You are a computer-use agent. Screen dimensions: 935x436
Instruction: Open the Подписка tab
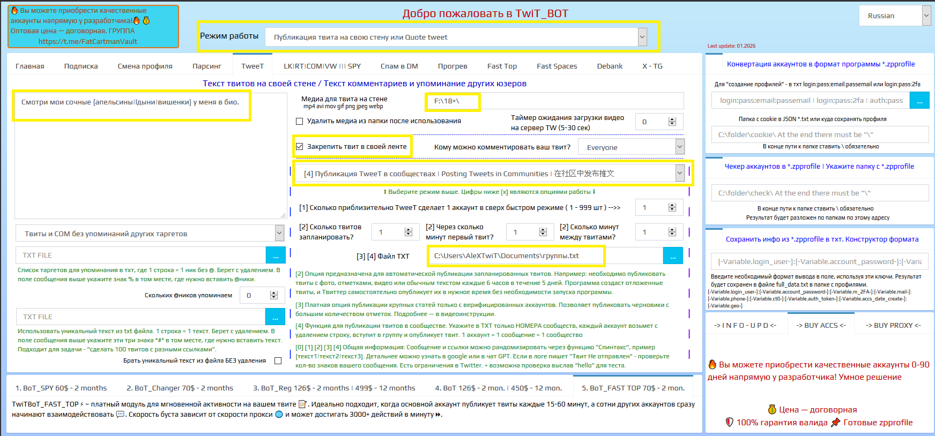[81, 66]
